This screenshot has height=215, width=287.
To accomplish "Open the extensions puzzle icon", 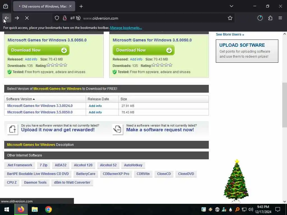I will pyautogui.click(x=270, y=18).
